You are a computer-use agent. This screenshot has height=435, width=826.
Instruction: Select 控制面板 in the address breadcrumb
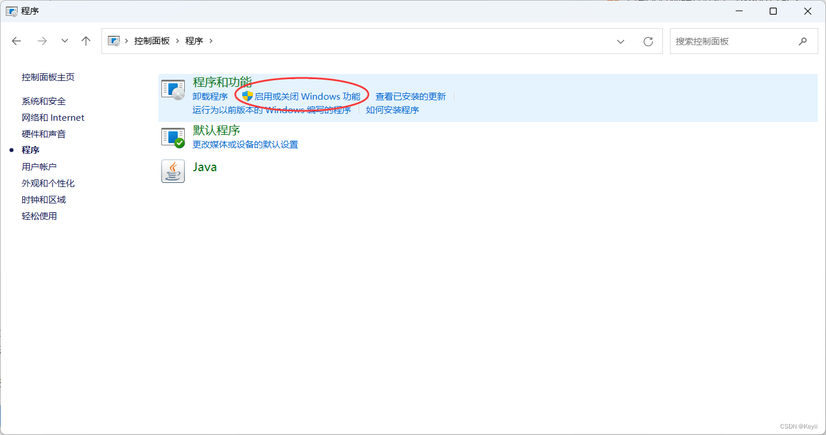coord(152,41)
